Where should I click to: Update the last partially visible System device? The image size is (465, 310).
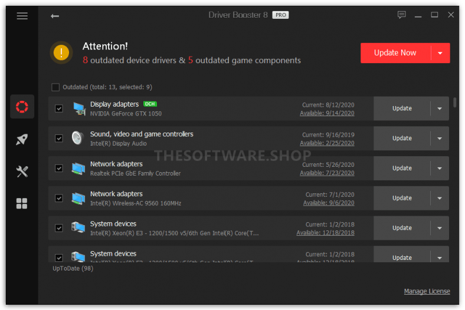click(x=402, y=258)
